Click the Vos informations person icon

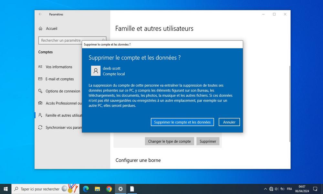41,67
